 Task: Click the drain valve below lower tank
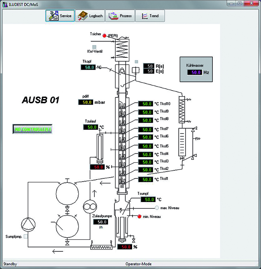coord(67,243)
